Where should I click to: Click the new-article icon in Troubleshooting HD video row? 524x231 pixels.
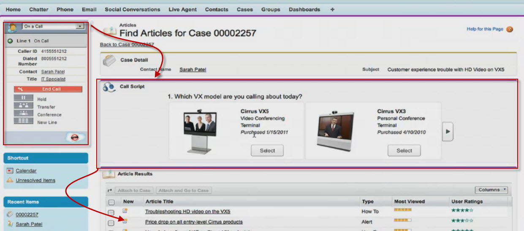(x=125, y=210)
